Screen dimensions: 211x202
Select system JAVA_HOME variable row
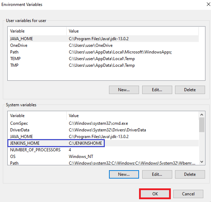[104, 137]
